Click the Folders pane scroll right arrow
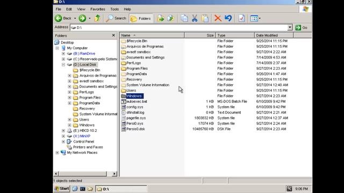This screenshot has height=193, width=344. coord(114,174)
